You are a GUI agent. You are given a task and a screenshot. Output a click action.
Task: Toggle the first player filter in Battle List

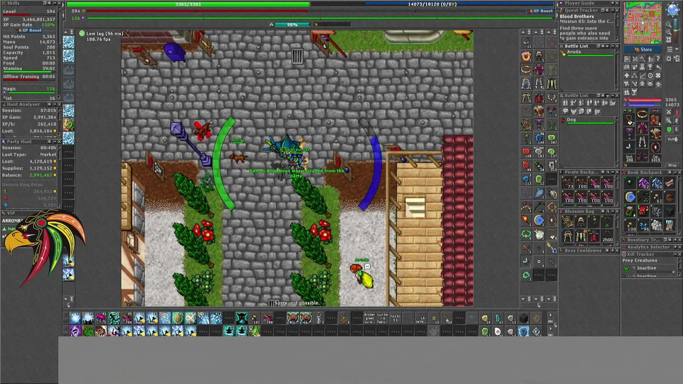coord(566,103)
